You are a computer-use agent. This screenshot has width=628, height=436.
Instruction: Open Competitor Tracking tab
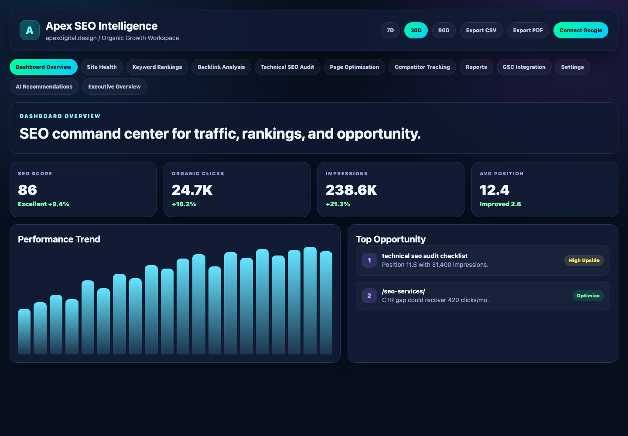click(x=422, y=67)
